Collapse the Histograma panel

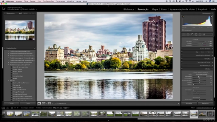point(212,13)
